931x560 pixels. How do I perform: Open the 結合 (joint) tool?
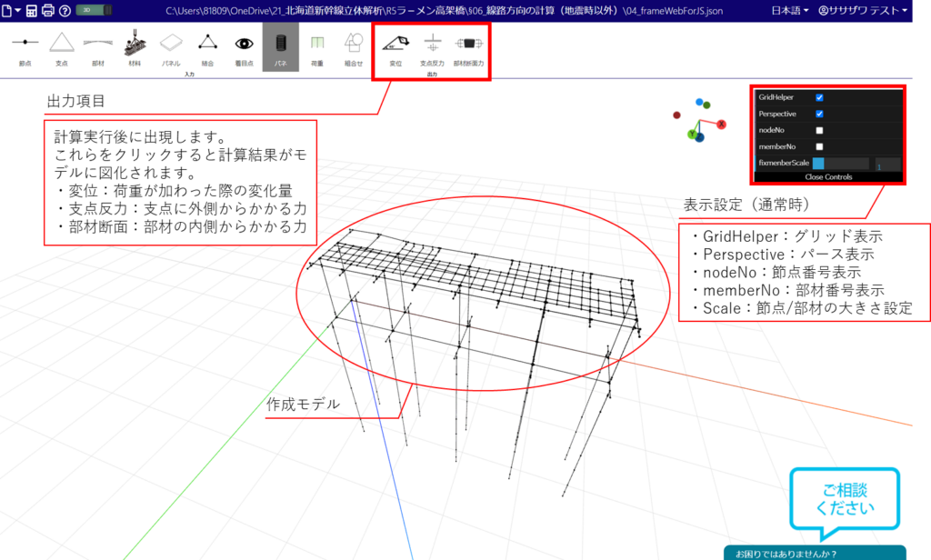(x=208, y=49)
